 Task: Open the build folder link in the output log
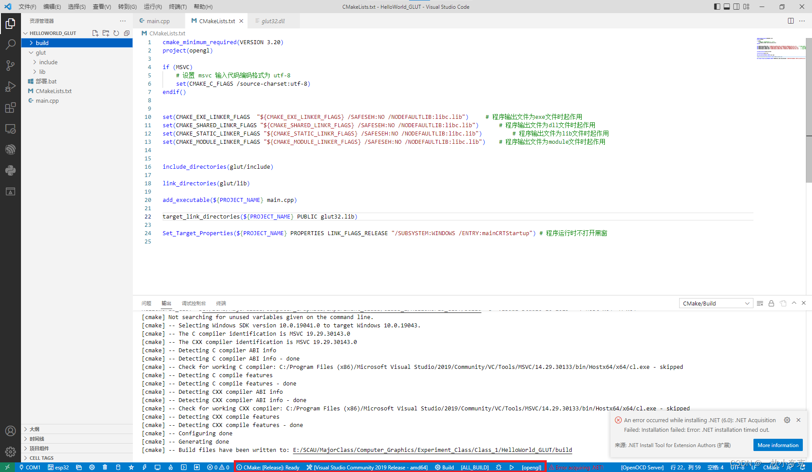click(x=431, y=450)
